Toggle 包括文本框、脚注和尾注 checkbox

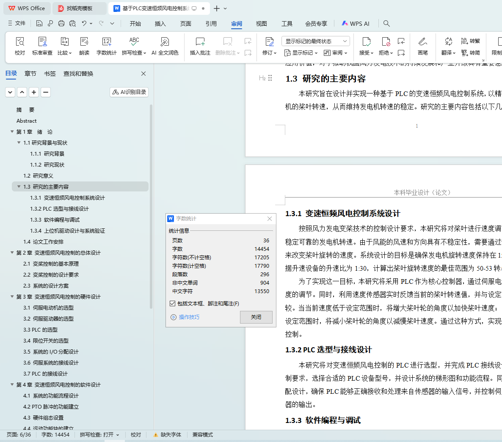[173, 304]
